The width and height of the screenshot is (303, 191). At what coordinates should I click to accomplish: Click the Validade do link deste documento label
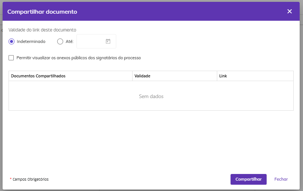click(x=42, y=30)
